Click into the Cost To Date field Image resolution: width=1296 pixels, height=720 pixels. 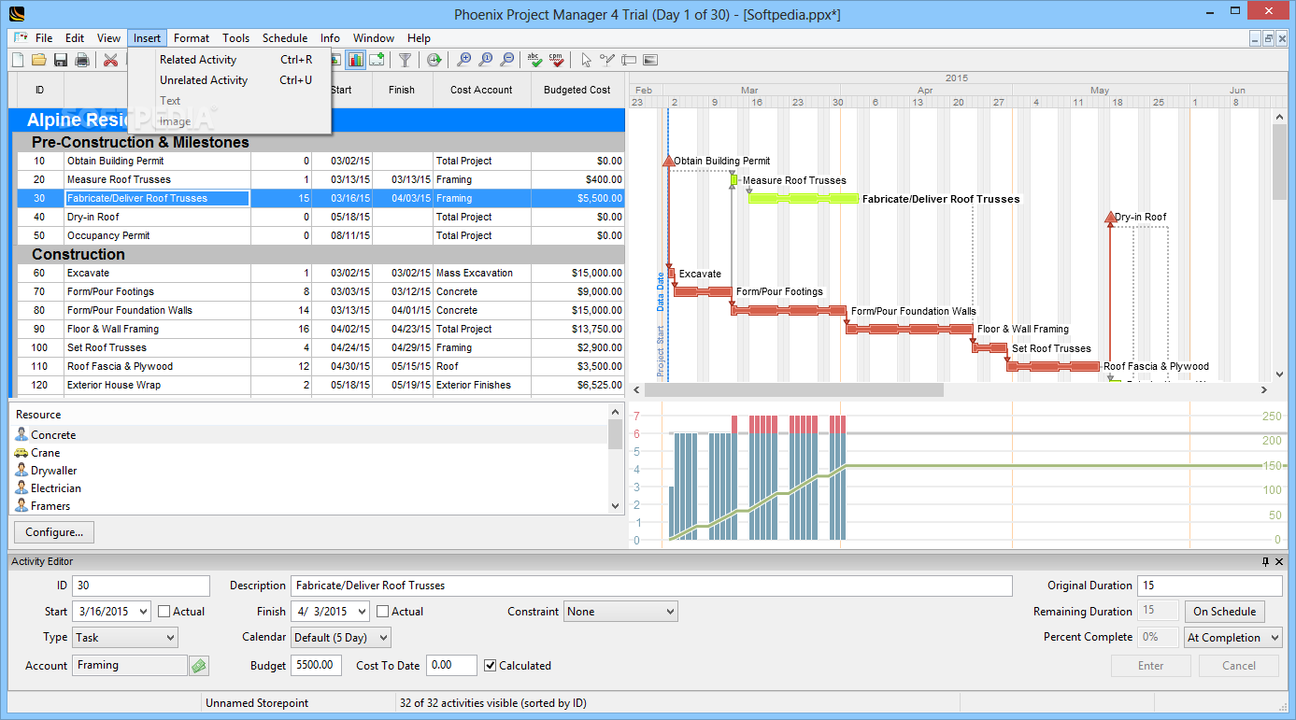click(451, 666)
